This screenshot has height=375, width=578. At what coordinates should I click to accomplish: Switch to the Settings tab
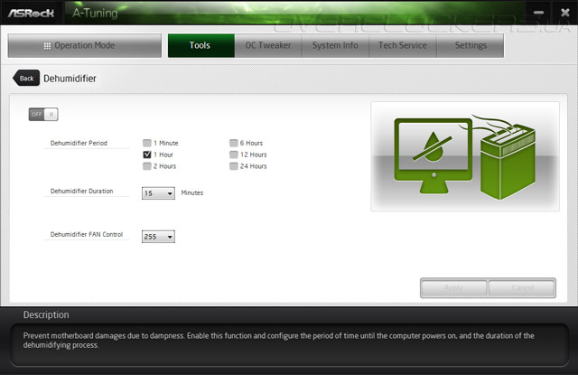point(471,46)
